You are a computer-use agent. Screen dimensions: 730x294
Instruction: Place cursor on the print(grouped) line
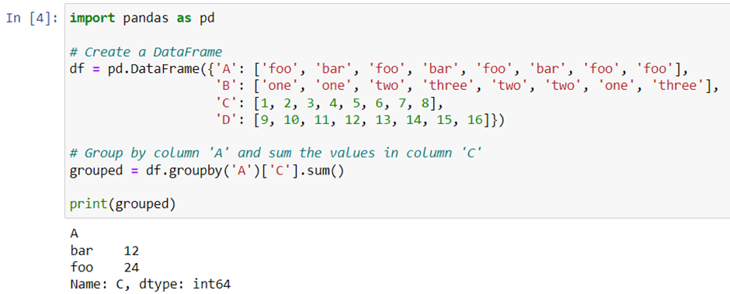coord(123,204)
